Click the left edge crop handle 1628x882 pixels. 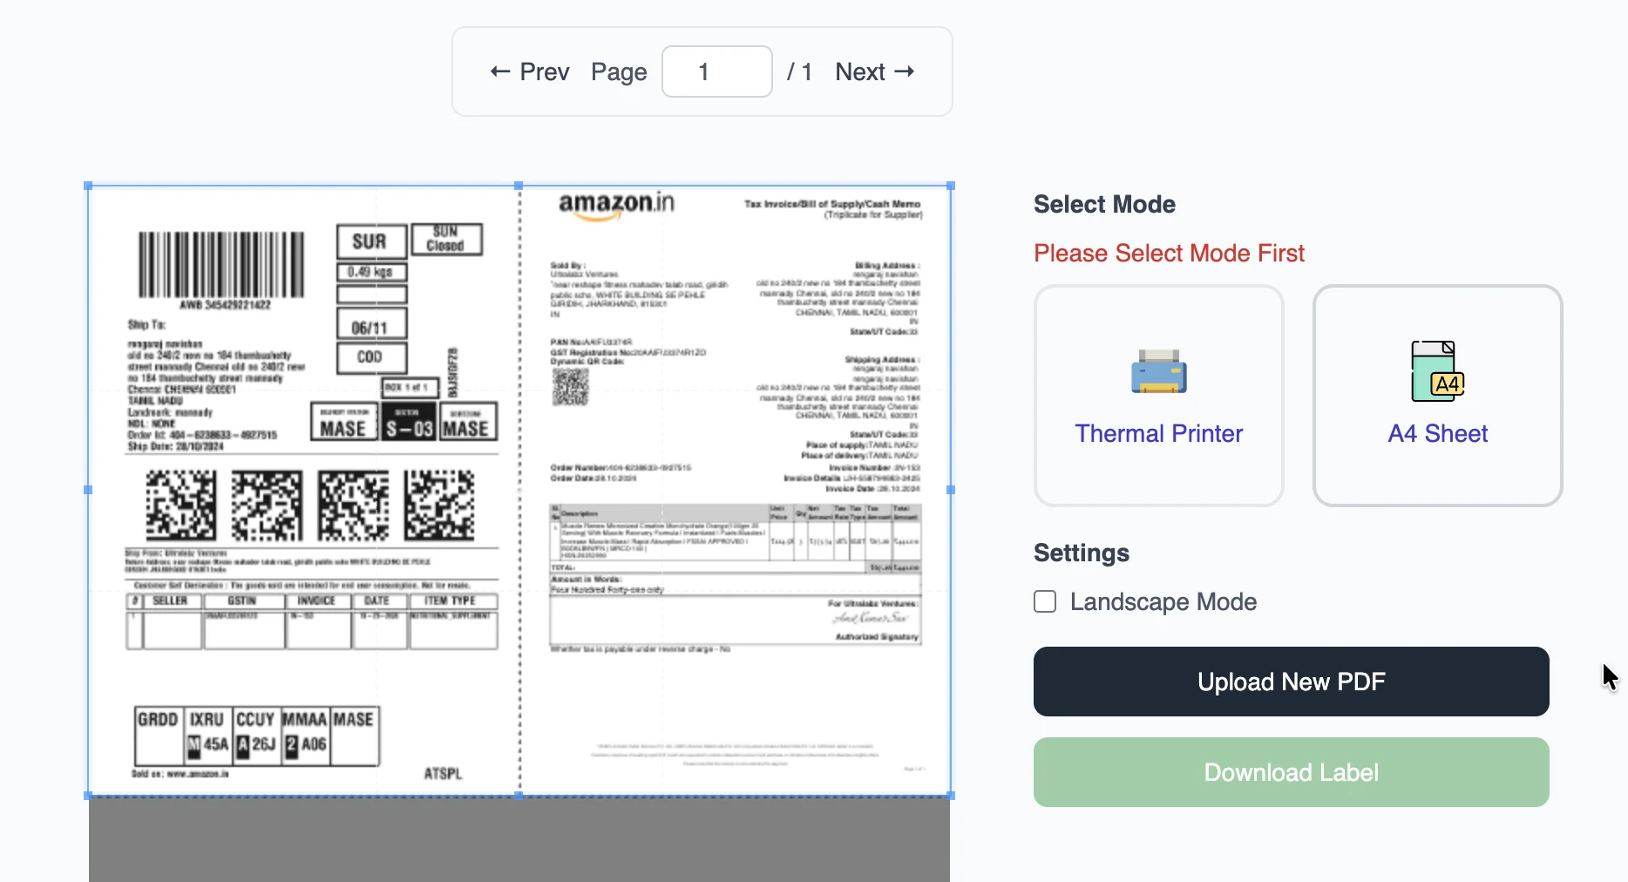click(88, 490)
